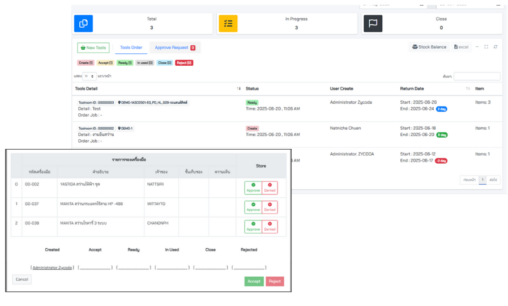This screenshot has height=306, width=508.
Task: Sort by the Tools Detail column
Action: pos(238,89)
